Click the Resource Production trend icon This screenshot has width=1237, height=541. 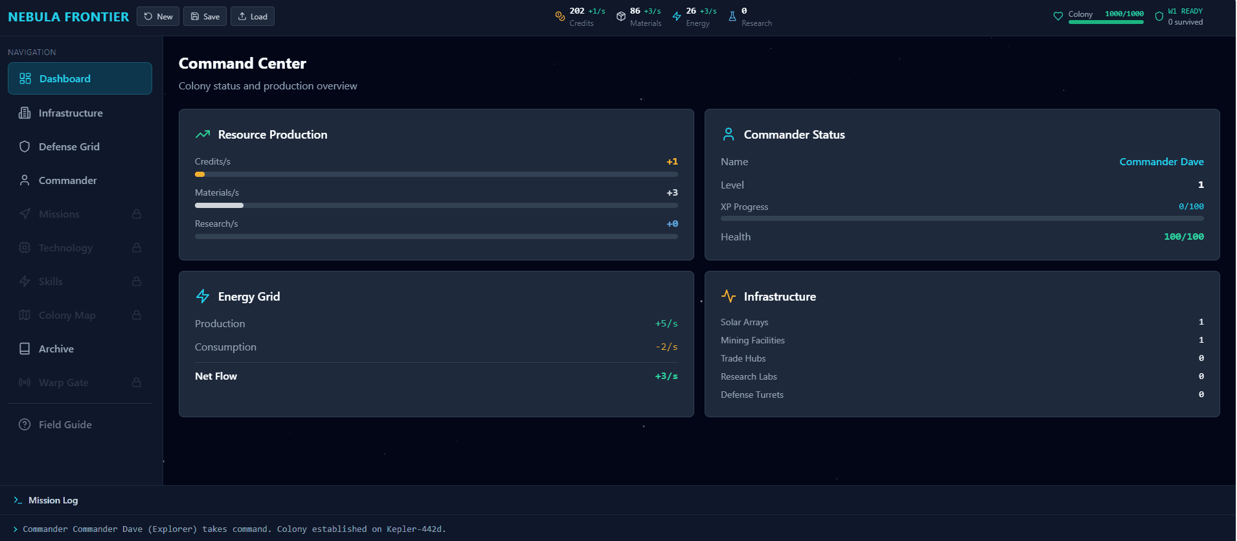pyautogui.click(x=203, y=134)
